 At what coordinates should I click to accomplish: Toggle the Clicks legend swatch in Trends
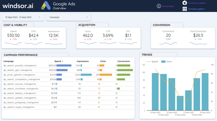click(x=163, y=61)
